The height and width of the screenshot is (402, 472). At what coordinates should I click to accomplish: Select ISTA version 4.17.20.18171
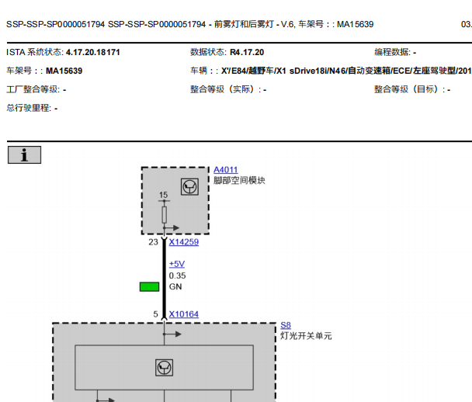click(92, 52)
